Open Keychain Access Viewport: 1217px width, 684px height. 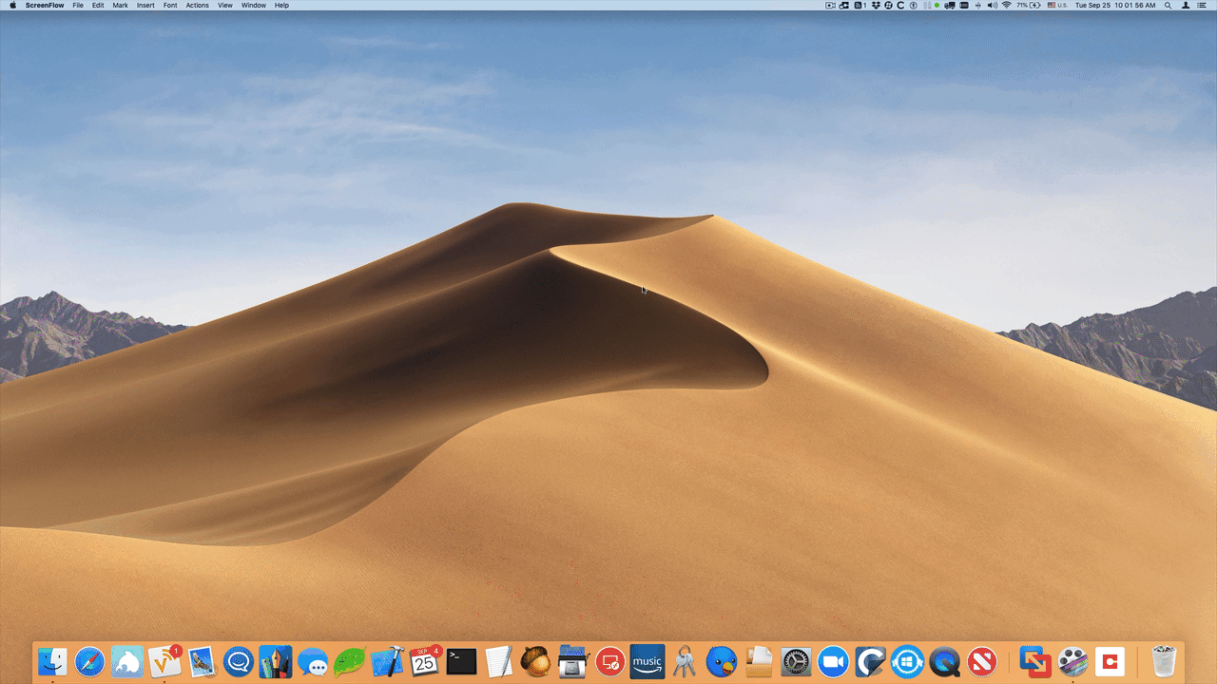pos(683,662)
